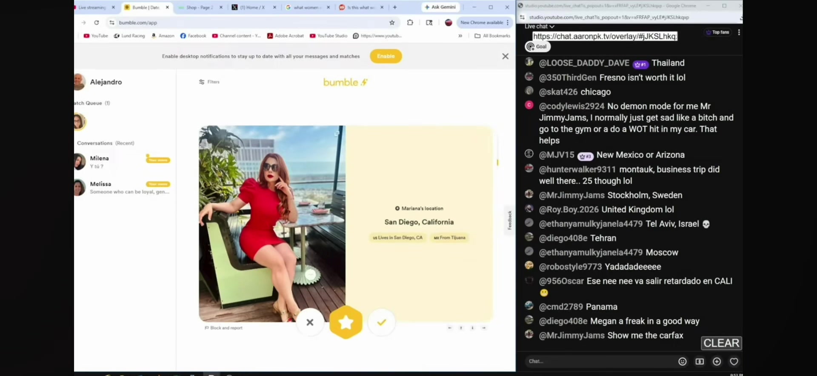Open the Channel content bookmark

click(x=236, y=36)
